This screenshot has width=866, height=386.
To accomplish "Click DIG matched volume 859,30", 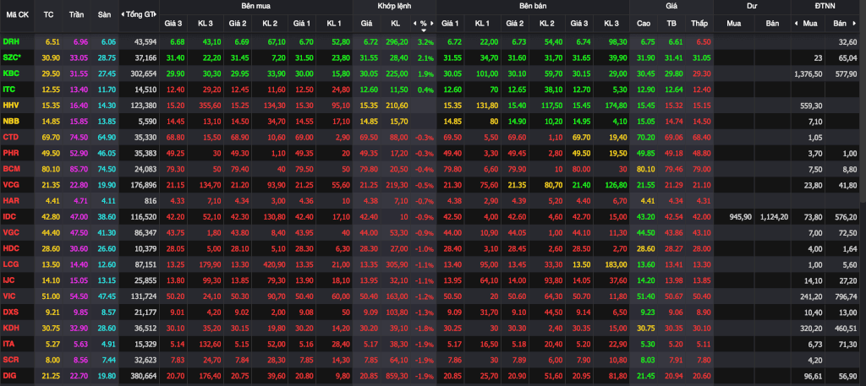I will (x=396, y=376).
